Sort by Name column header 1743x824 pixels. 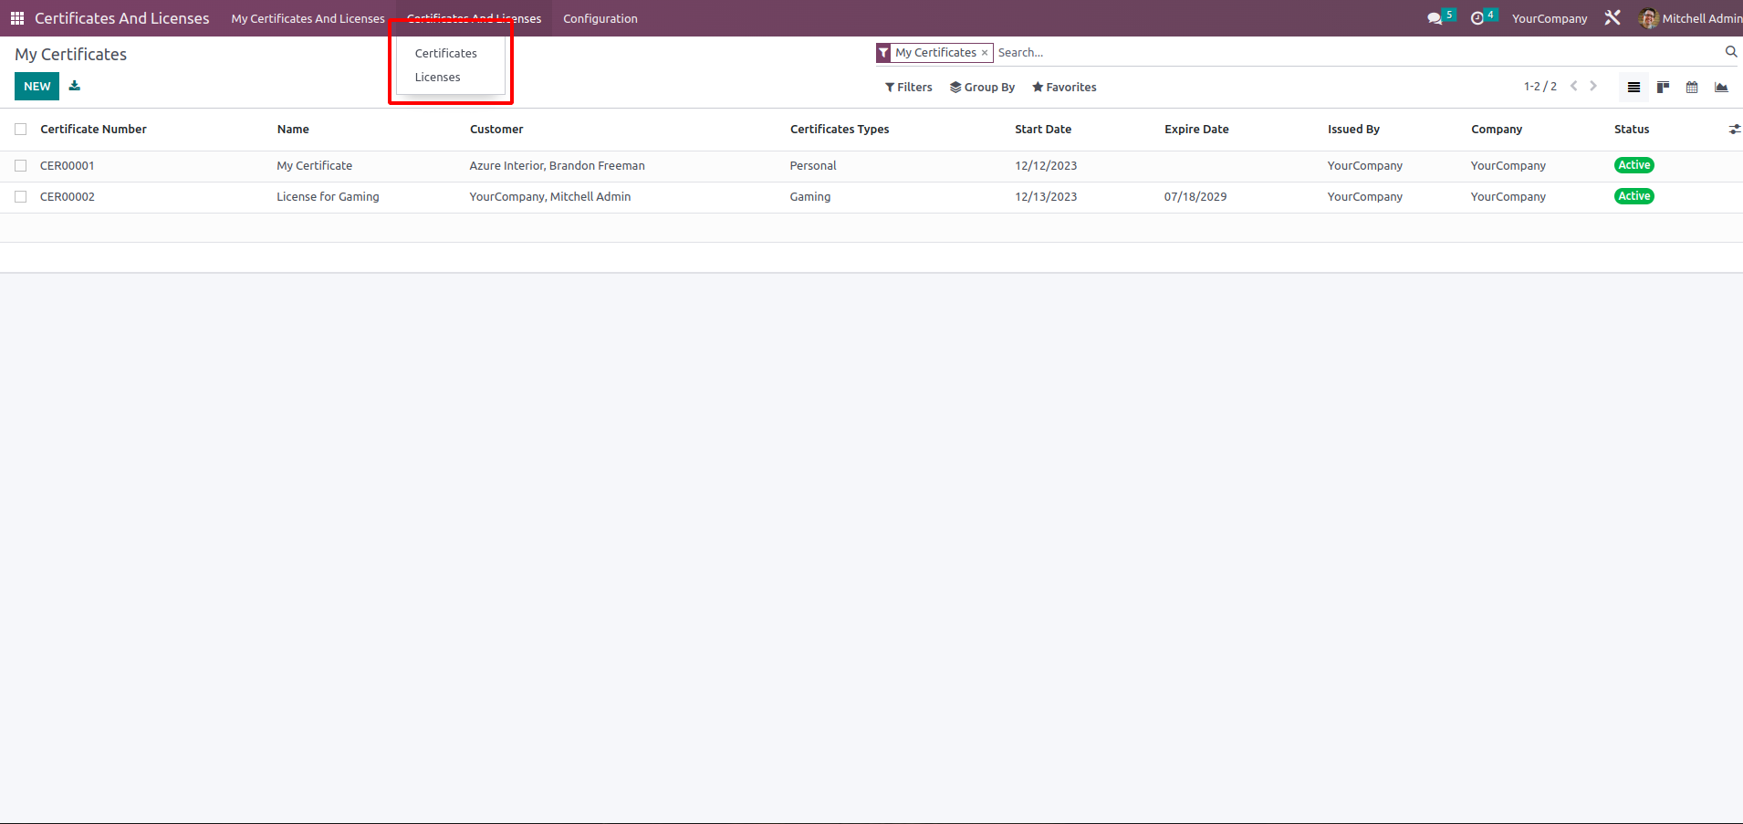(293, 130)
